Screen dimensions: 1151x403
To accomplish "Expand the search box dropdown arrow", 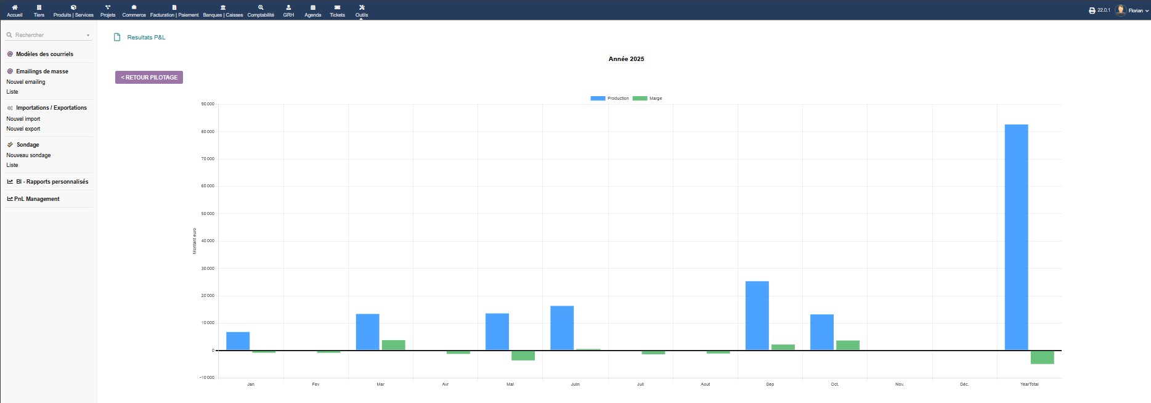I will [88, 35].
